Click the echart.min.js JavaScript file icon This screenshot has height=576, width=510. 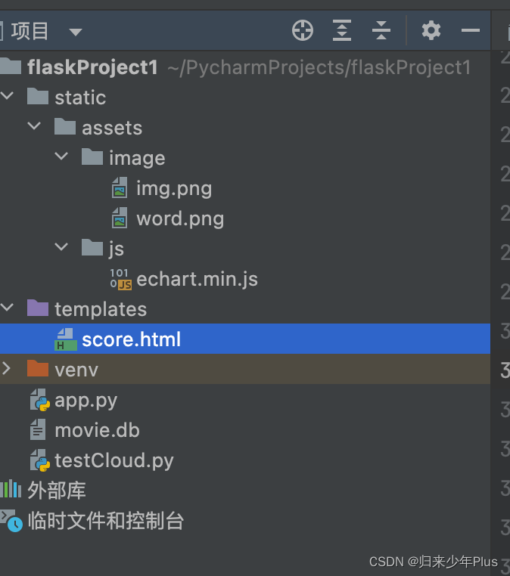coord(121,279)
